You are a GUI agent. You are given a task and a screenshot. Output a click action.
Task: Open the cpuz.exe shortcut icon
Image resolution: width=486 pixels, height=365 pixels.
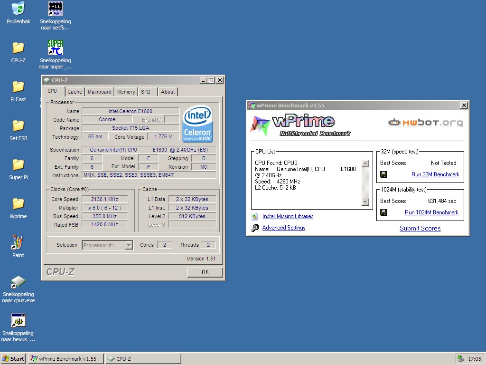click(x=19, y=282)
